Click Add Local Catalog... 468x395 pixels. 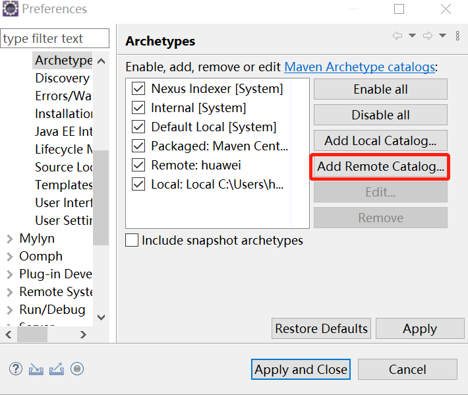(x=380, y=140)
